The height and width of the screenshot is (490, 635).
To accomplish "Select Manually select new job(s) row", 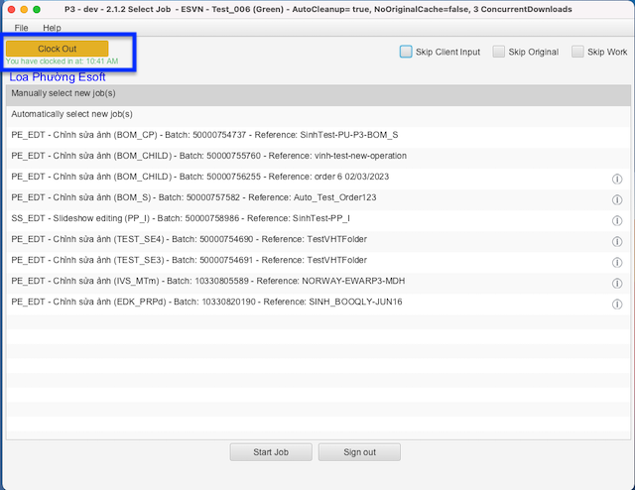I will coord(318,93).
